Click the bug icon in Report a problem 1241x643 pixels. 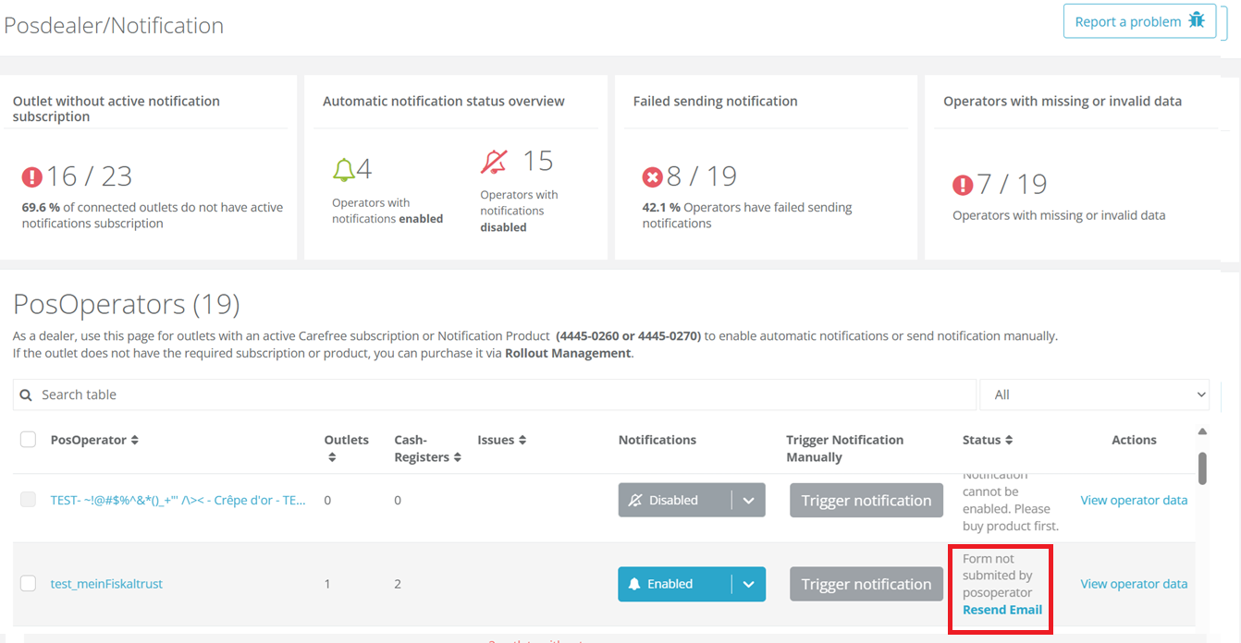(x=1197, y=20)
